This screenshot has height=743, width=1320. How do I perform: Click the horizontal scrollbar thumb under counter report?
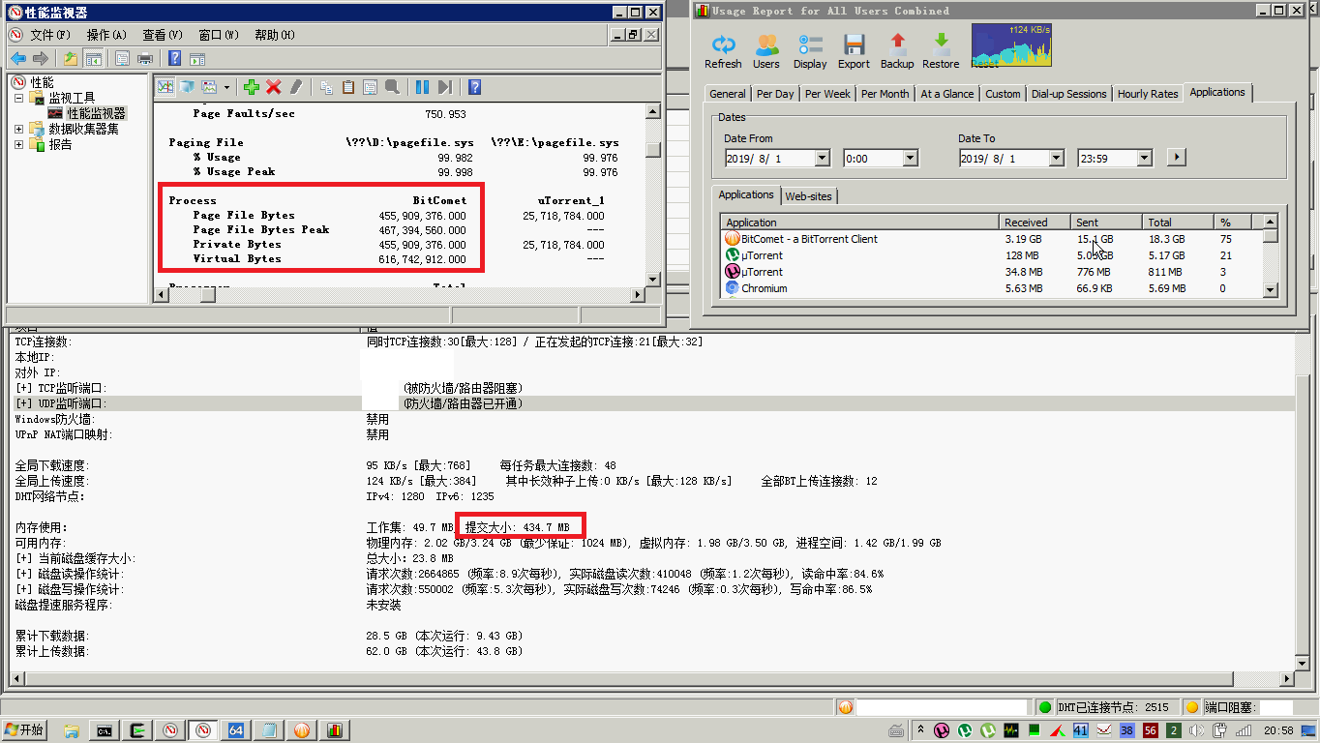tap(207, 295)
